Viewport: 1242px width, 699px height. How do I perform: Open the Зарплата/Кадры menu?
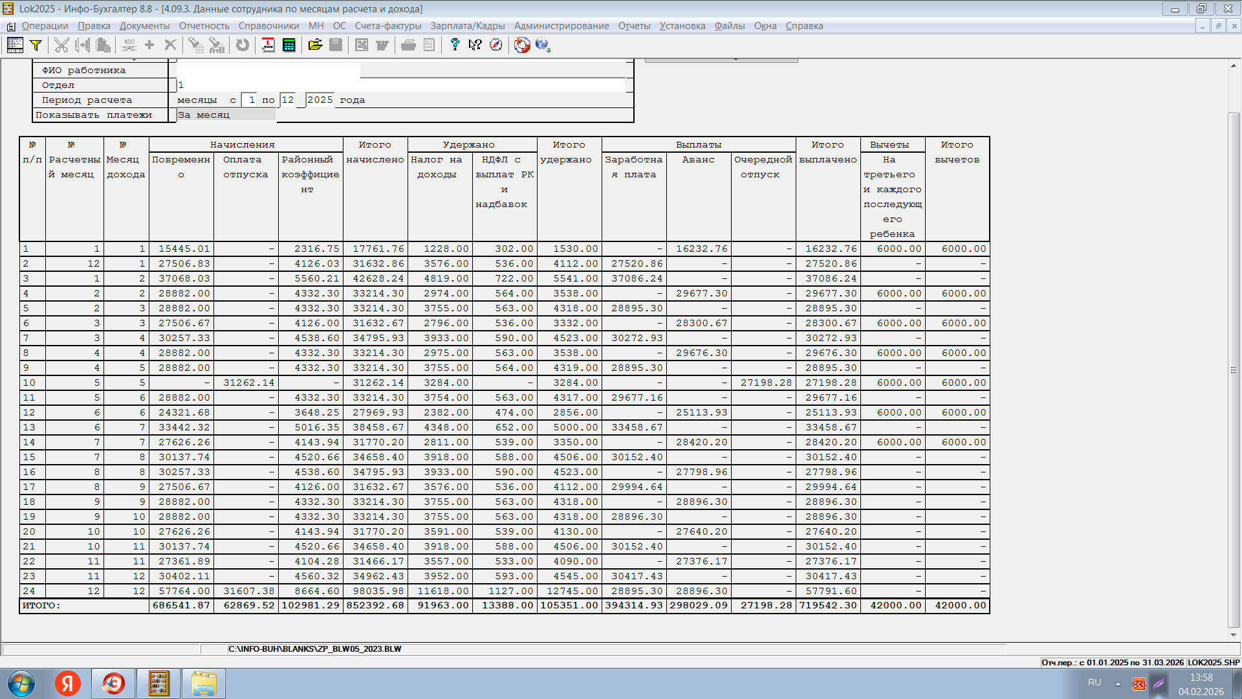pos(467,26)
